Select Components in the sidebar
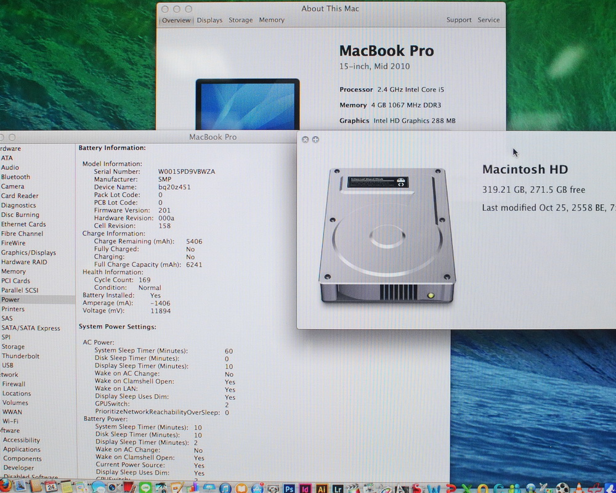616x493 pixels. (22, 458)
